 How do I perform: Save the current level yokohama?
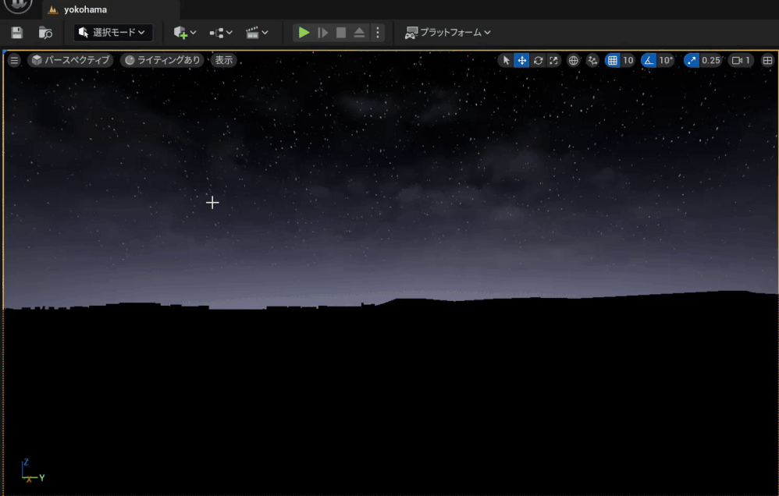pyautogui.click(x=16, y=33)
